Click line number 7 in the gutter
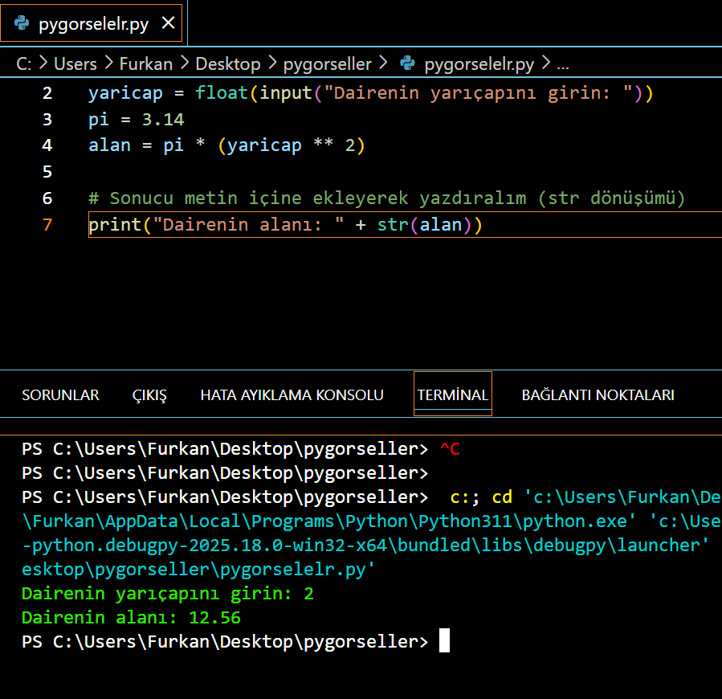Screen dimensions: 722x699 [x=47, y=224]
